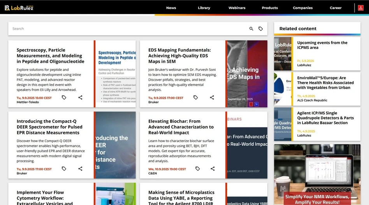Click tag icon on Elevating Biochar card
Viewport: 369px width, 205px height.
(198, 169)
